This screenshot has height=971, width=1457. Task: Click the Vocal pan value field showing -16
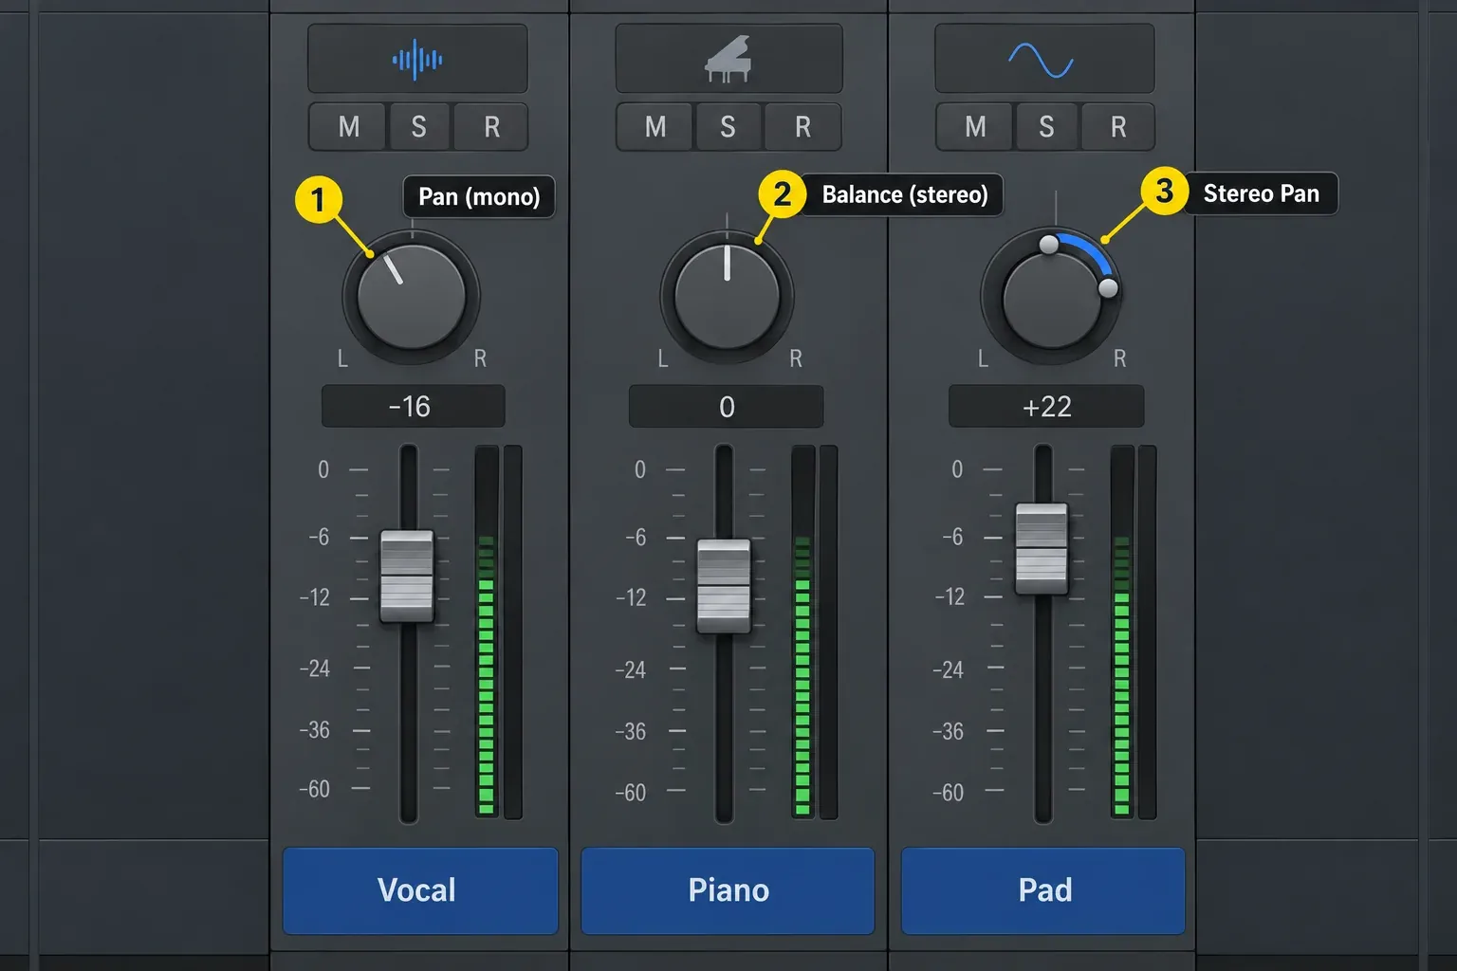[x=414, y=407]
